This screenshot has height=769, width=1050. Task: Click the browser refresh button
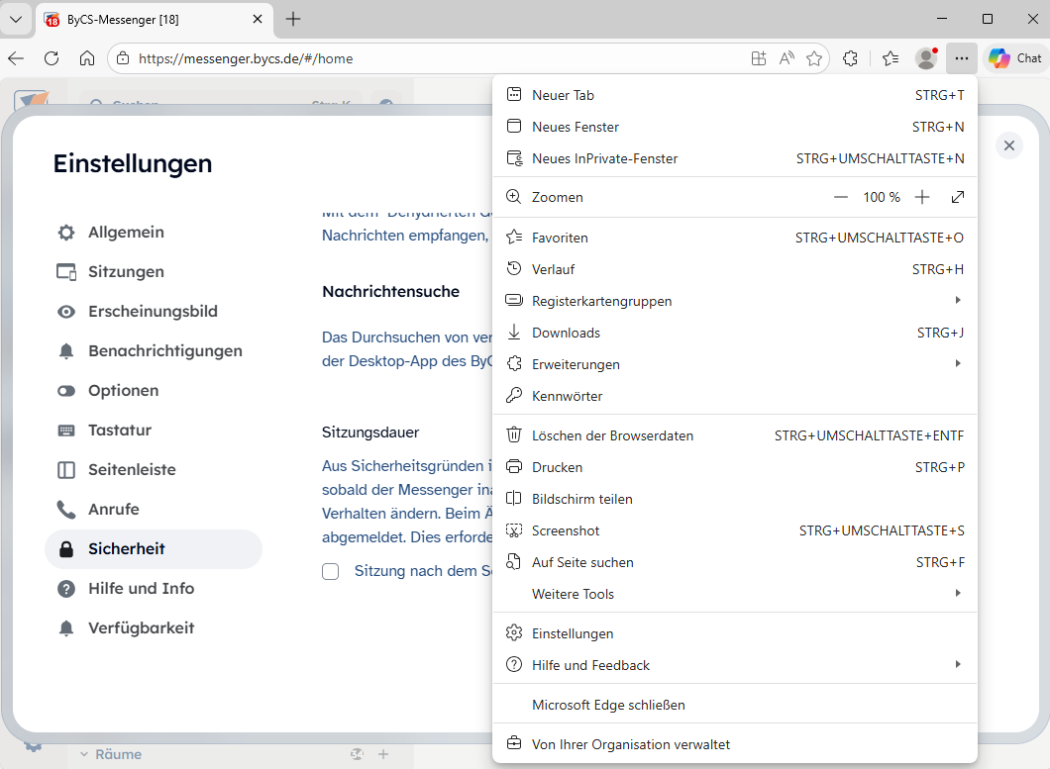[x=52, y=58]
